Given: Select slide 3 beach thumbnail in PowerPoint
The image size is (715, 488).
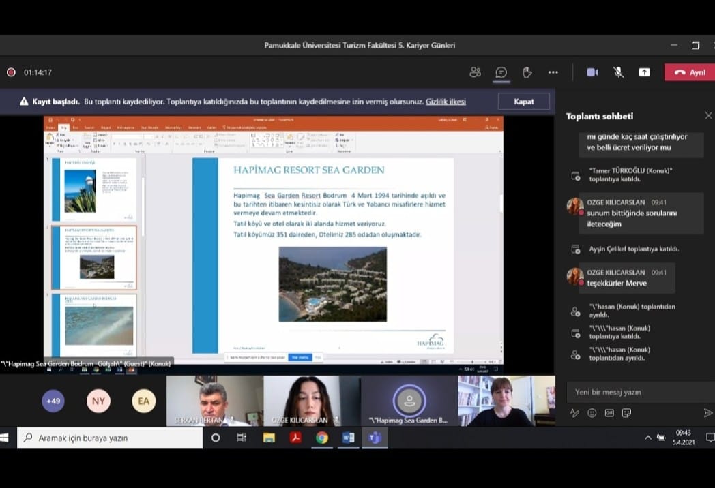Looking at the screenshot, I should pyautogui.click(x=94, y=325).
